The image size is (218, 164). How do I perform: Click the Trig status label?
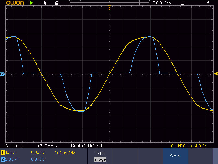coord(43,3)
